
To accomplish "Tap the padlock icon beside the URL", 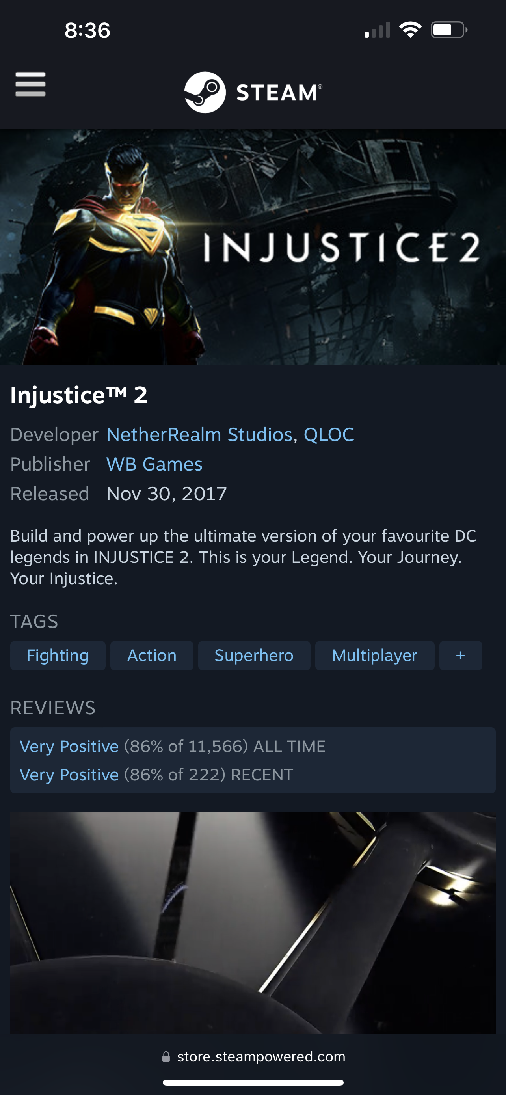I will click(x=166, y=1057).
